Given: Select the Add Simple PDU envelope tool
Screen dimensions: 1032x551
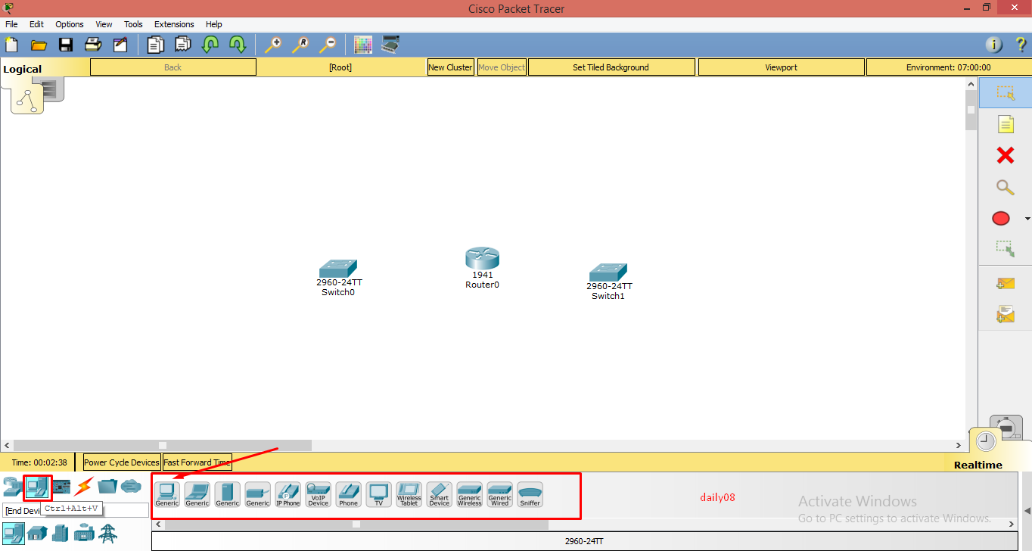Looking at the screenshot, I should click(1005, 282).
